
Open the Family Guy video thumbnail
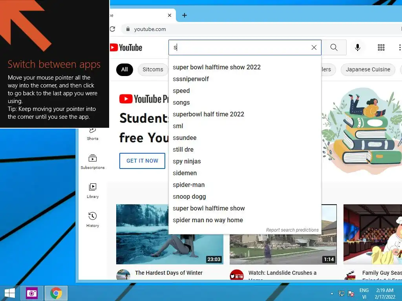(x=373, y=234)
